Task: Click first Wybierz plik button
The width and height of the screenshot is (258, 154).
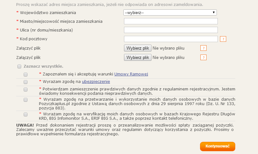Action: click(137, 48)
